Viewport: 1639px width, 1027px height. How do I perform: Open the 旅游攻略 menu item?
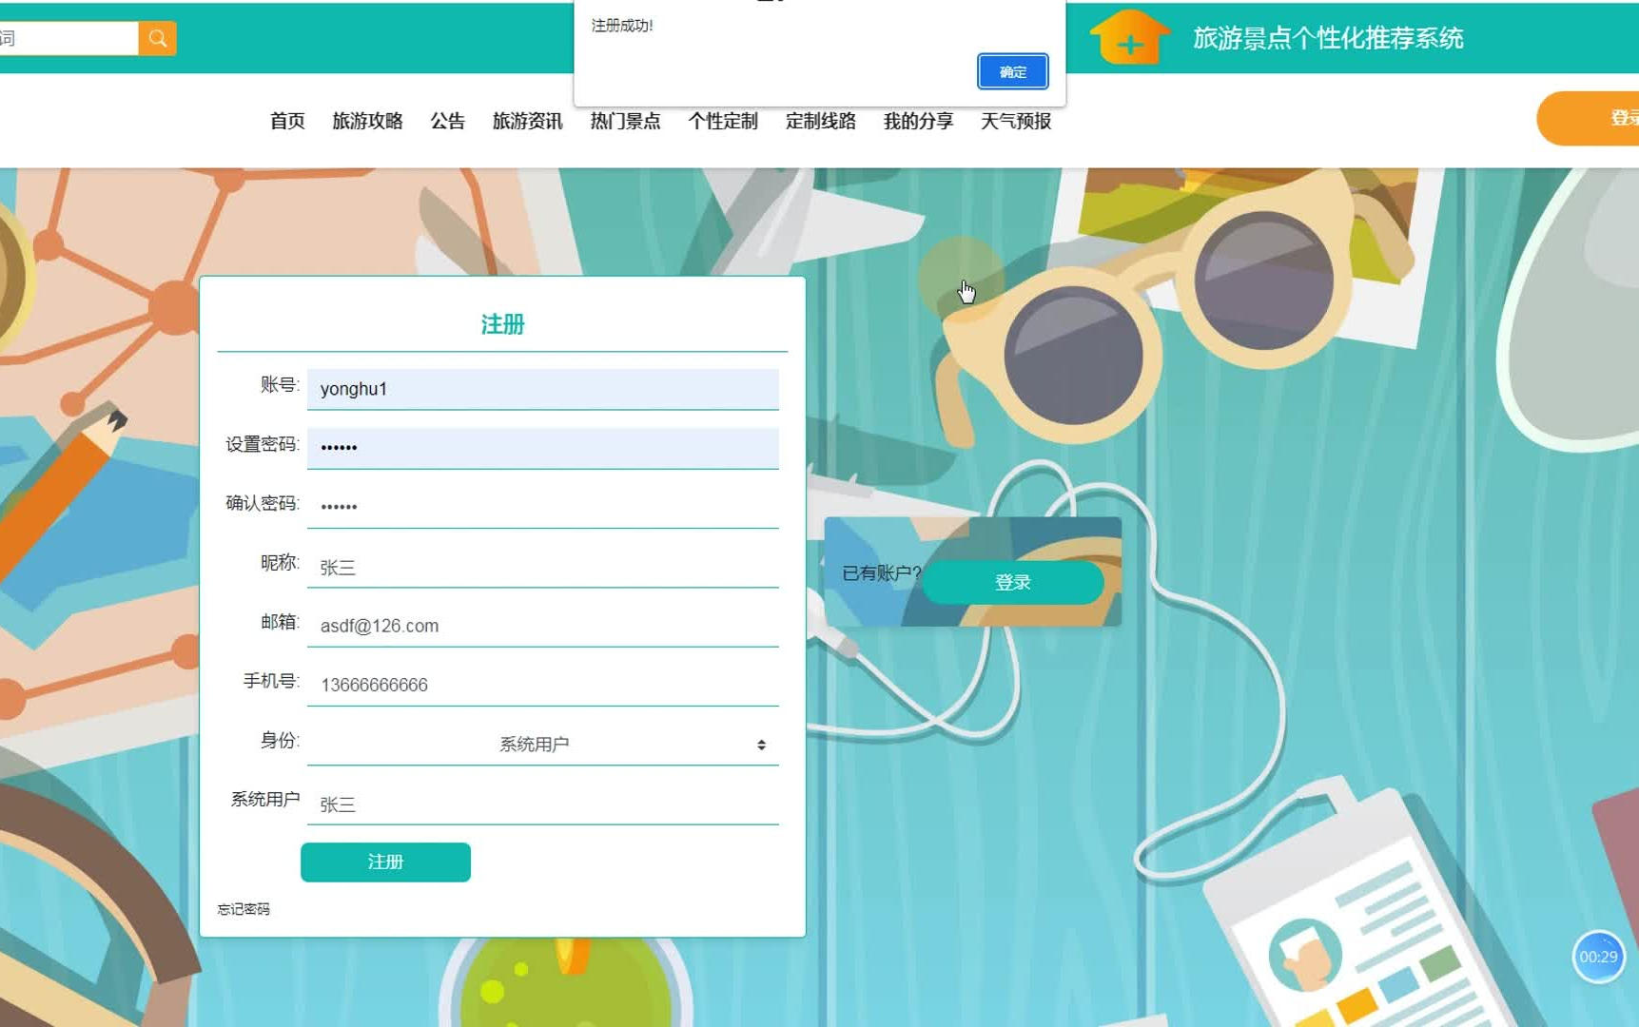(x=367, y=121)
